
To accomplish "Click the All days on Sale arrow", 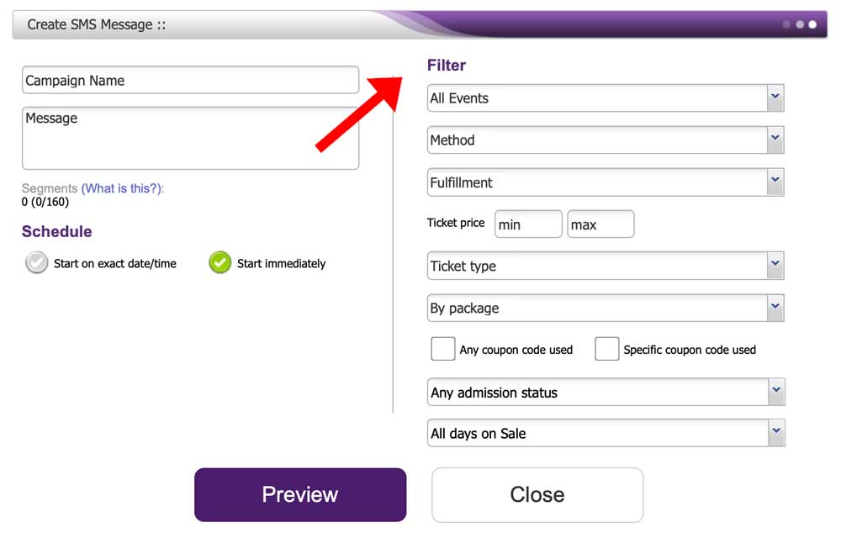I will (x=775, y=432).
